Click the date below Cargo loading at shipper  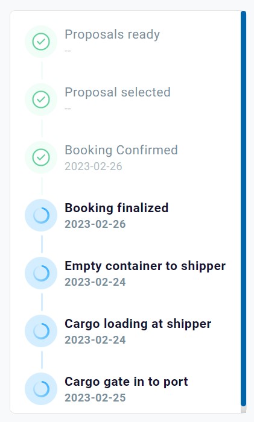point(95,340)
